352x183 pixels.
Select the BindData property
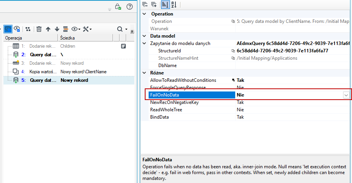(x=160, y=117)
